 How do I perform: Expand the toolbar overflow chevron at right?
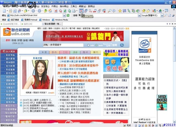174,10
